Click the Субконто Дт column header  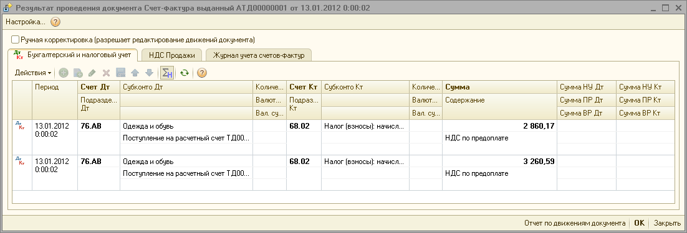coord(186,87)
